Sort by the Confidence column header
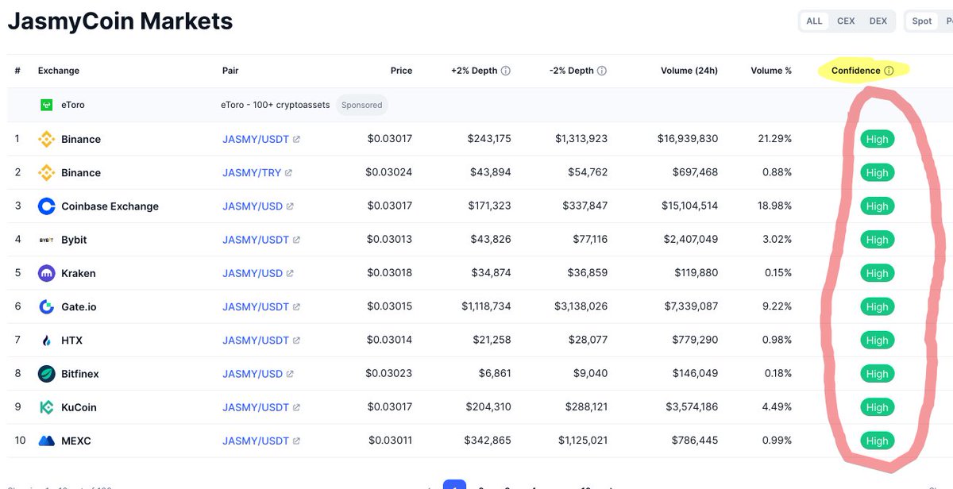This screenshot has height=489, width=953. 855,71
